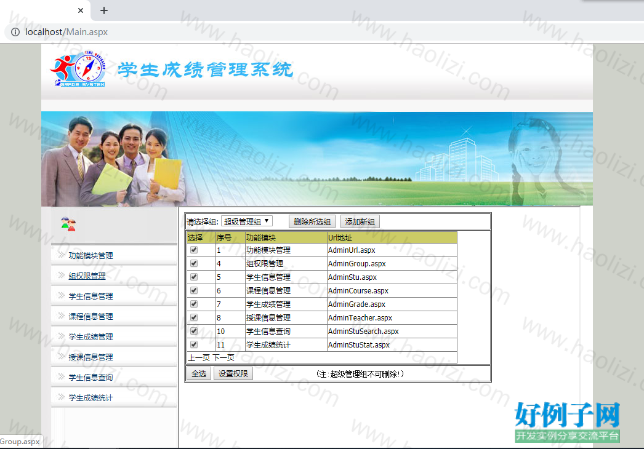The width and height of the screenshot is (644, 449).
Task: Open a new browser tab
Action: pos(104,10)
